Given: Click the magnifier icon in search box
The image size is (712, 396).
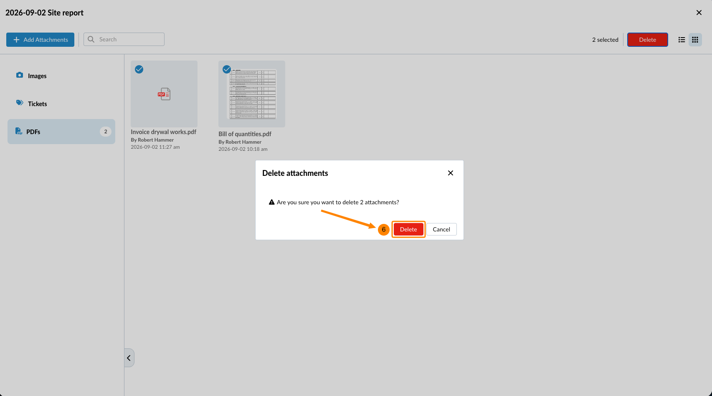Looking at the screenshot, I should (x=91, y=39).
